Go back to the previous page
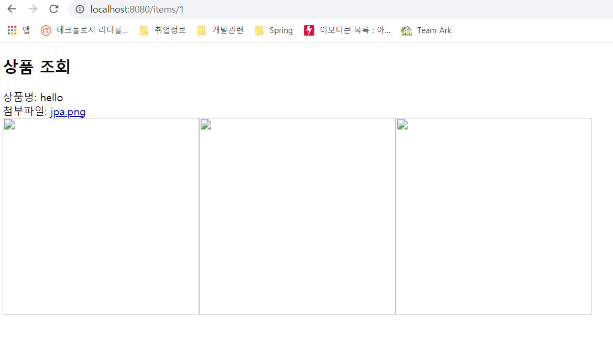Image resolution: width=613 pixels, height=347 pixels. (x=12, y=9)
